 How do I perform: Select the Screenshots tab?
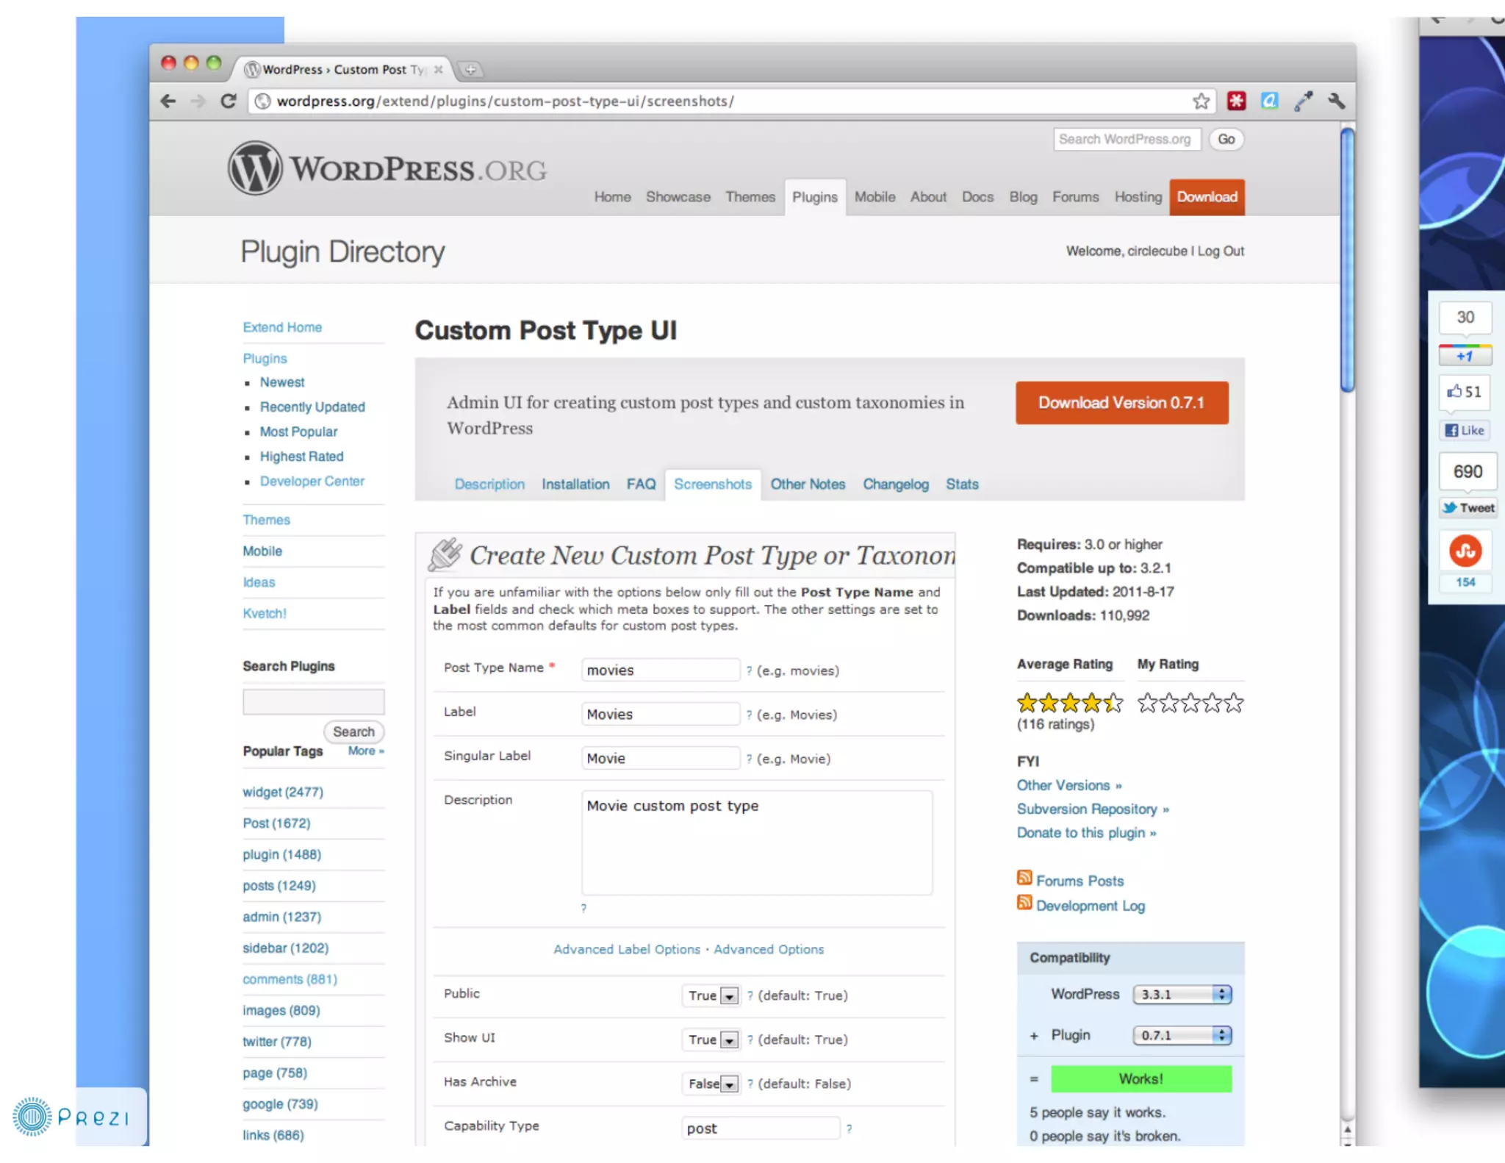click(x=713, y=484)
